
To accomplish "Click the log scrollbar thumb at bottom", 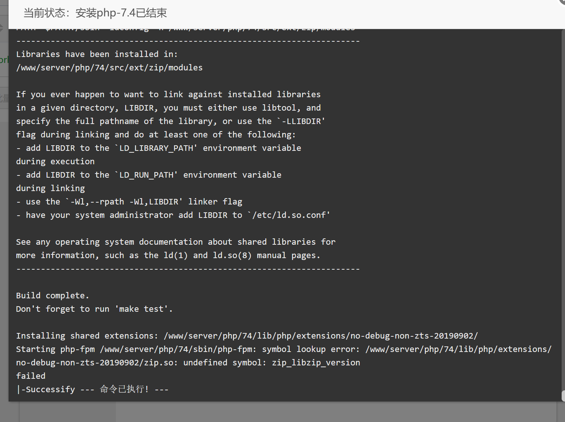I will point(563,396).
